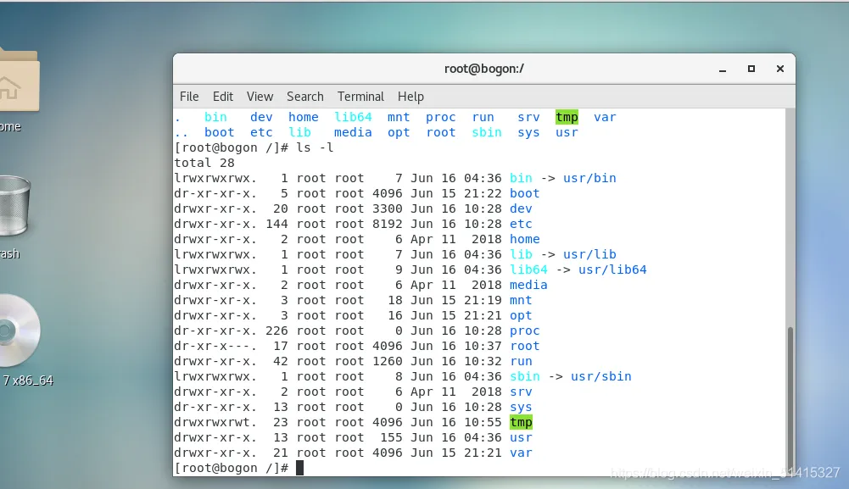
Task: Click 'var' in the long listing
Action: click(521, 453)
